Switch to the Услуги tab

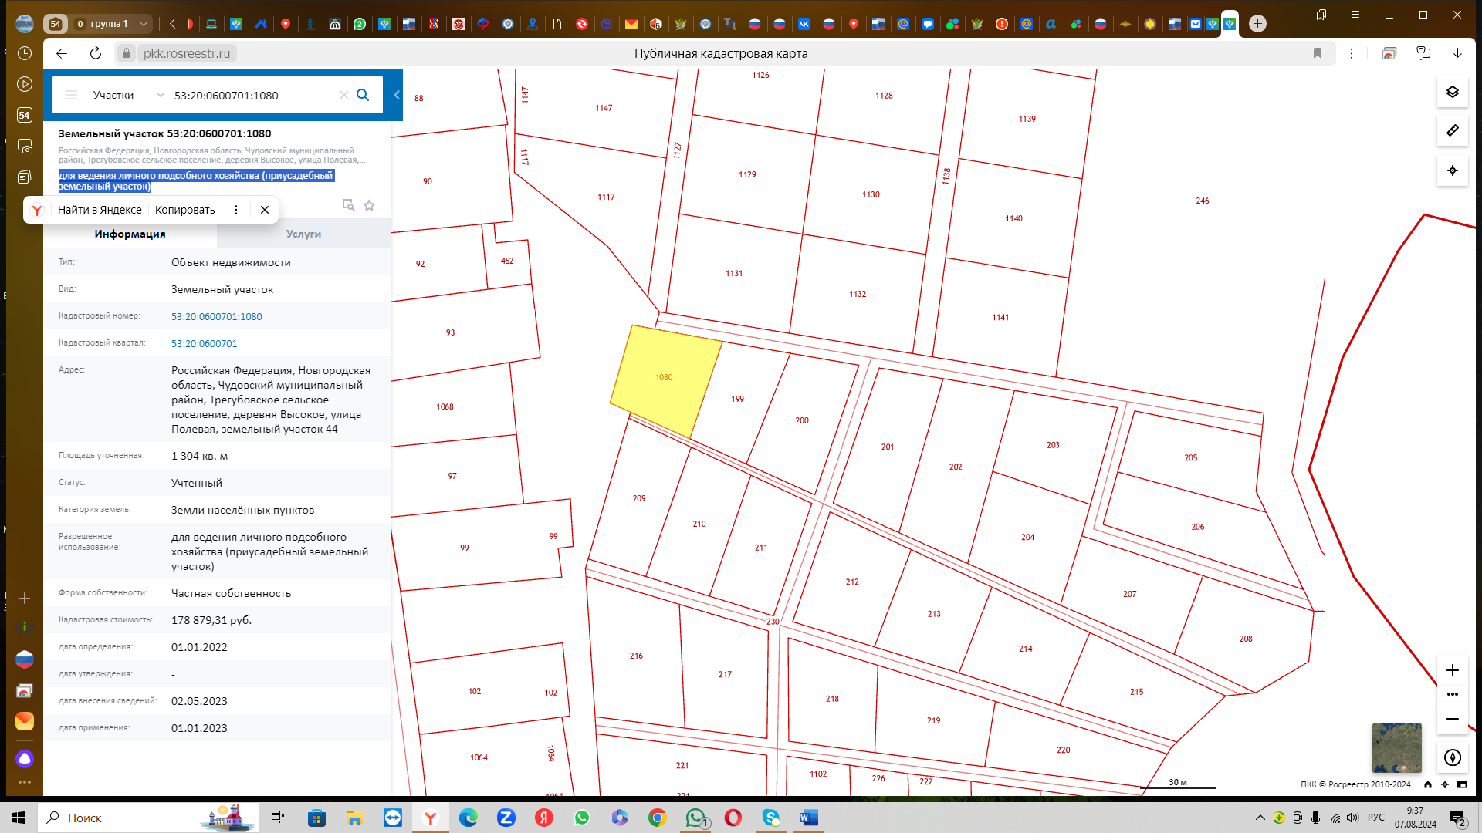tap(303, 234)
